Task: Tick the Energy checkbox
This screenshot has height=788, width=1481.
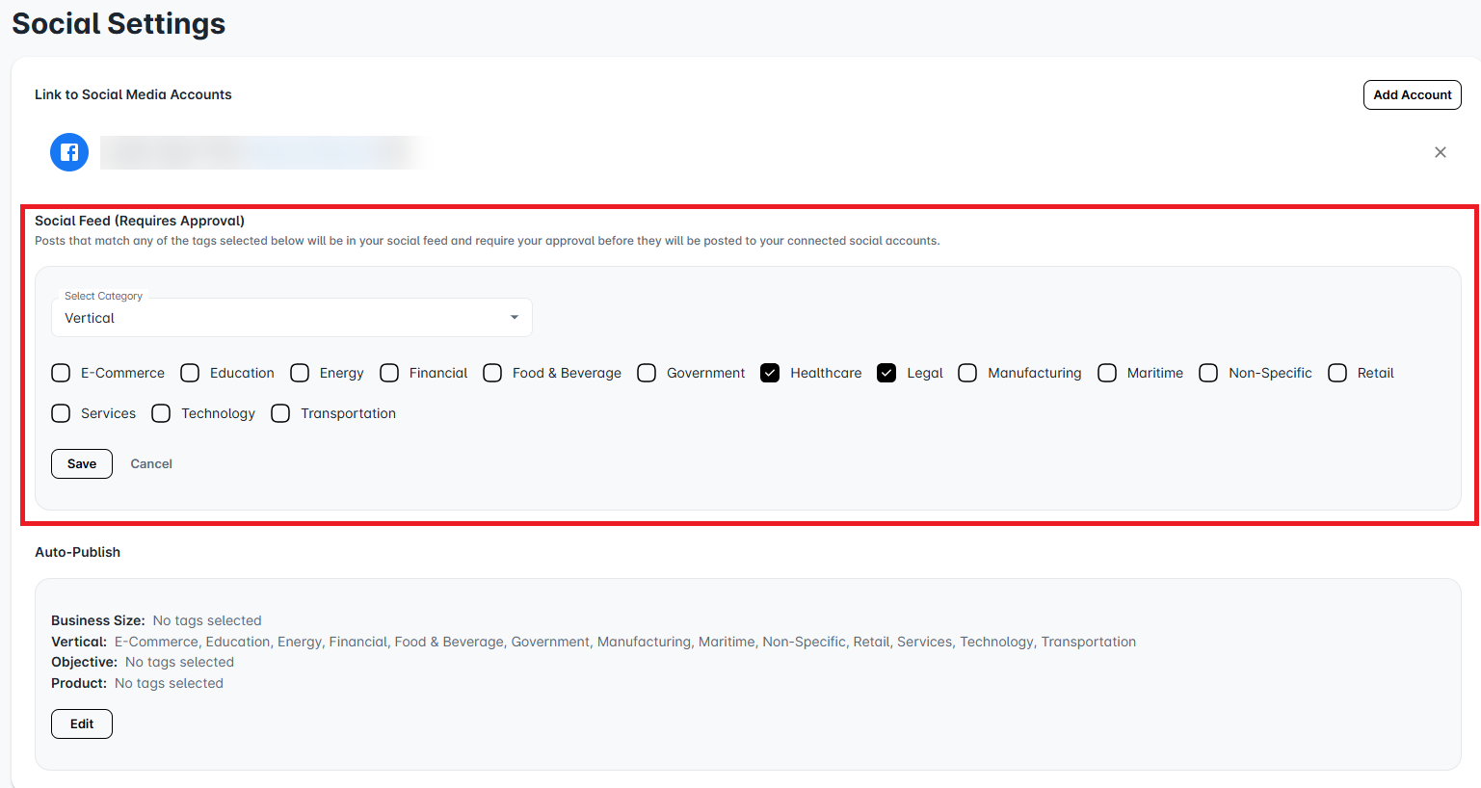Action: [301, 373]
